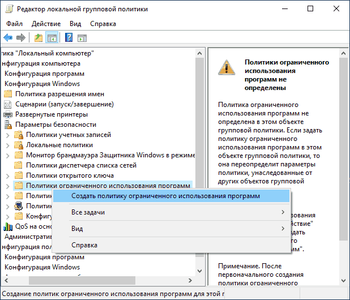
Task: Toggle the Show/Hide console tree icon
Action: pyautogui.click(x=52, y=37)
